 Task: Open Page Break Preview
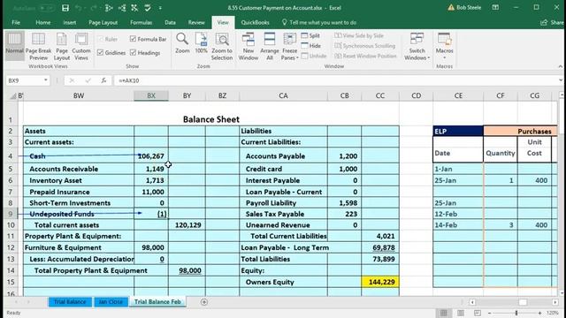point(38,46)
